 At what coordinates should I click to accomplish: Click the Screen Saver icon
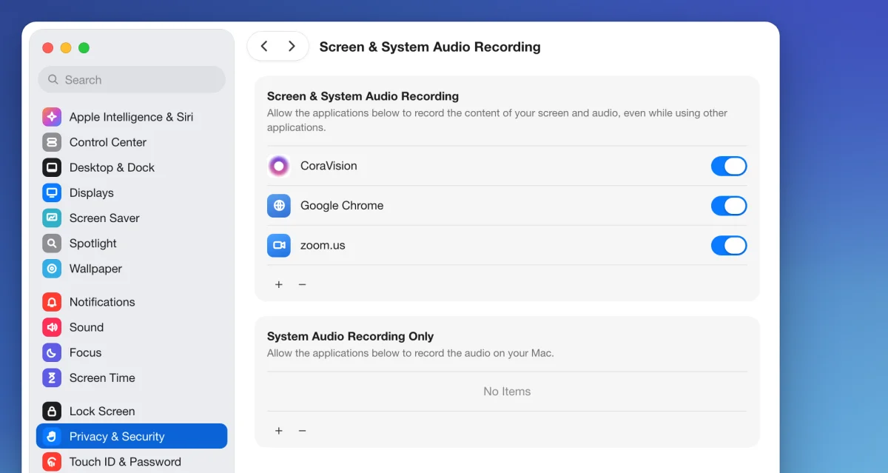pyautogui.click(x=52, y=218)
